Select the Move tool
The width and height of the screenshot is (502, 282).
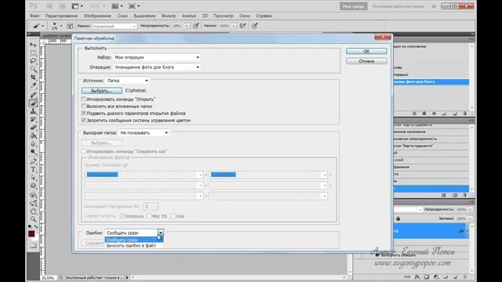point(33,45)
